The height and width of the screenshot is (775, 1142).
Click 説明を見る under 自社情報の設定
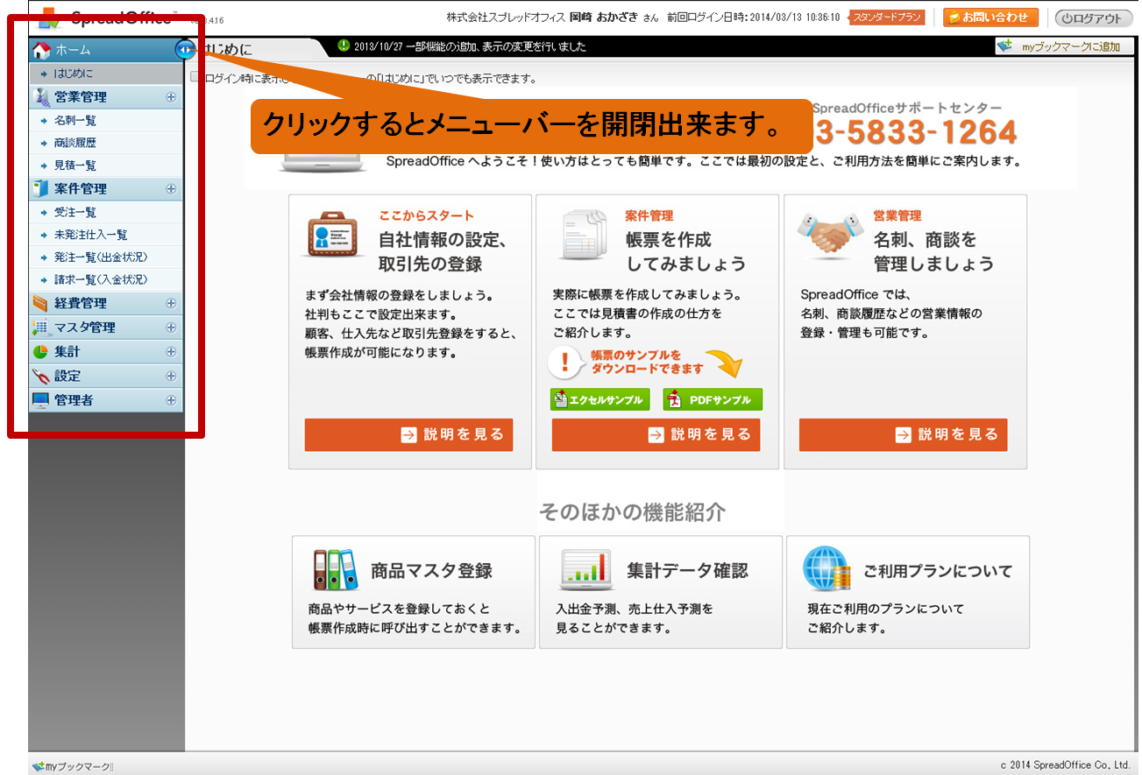(x=408, y=434)
